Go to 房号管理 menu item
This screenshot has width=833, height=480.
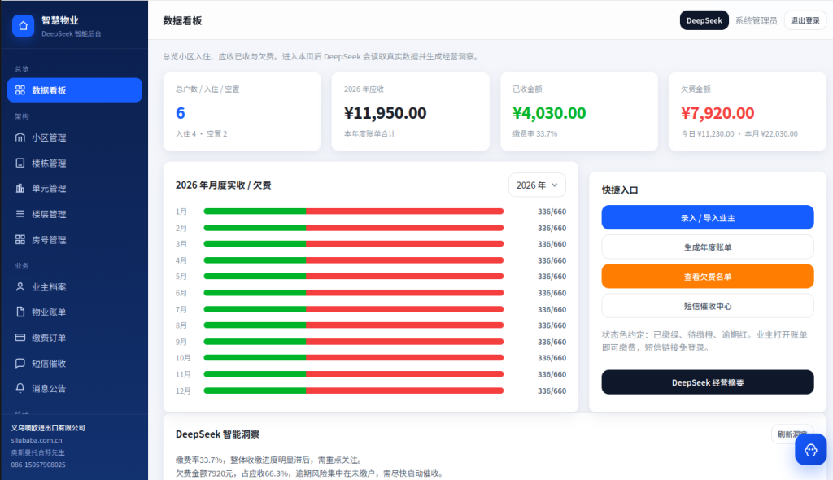tap(74, 239)
